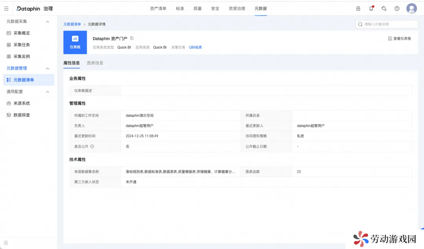Open the user avatar menu
Screen dimensions: 424x249
pyautogui.click(x=411, y=9)
